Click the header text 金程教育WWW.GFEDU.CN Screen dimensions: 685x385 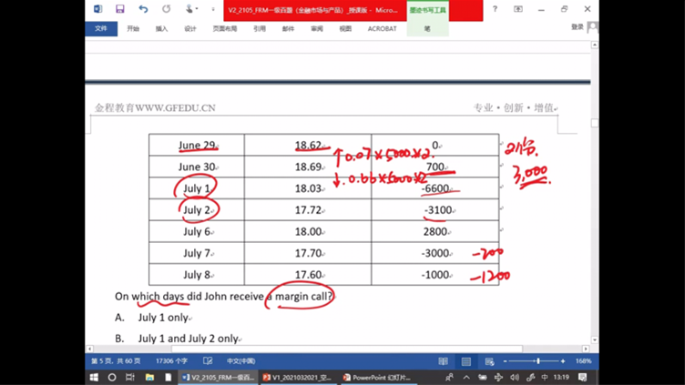coord(155,107)
